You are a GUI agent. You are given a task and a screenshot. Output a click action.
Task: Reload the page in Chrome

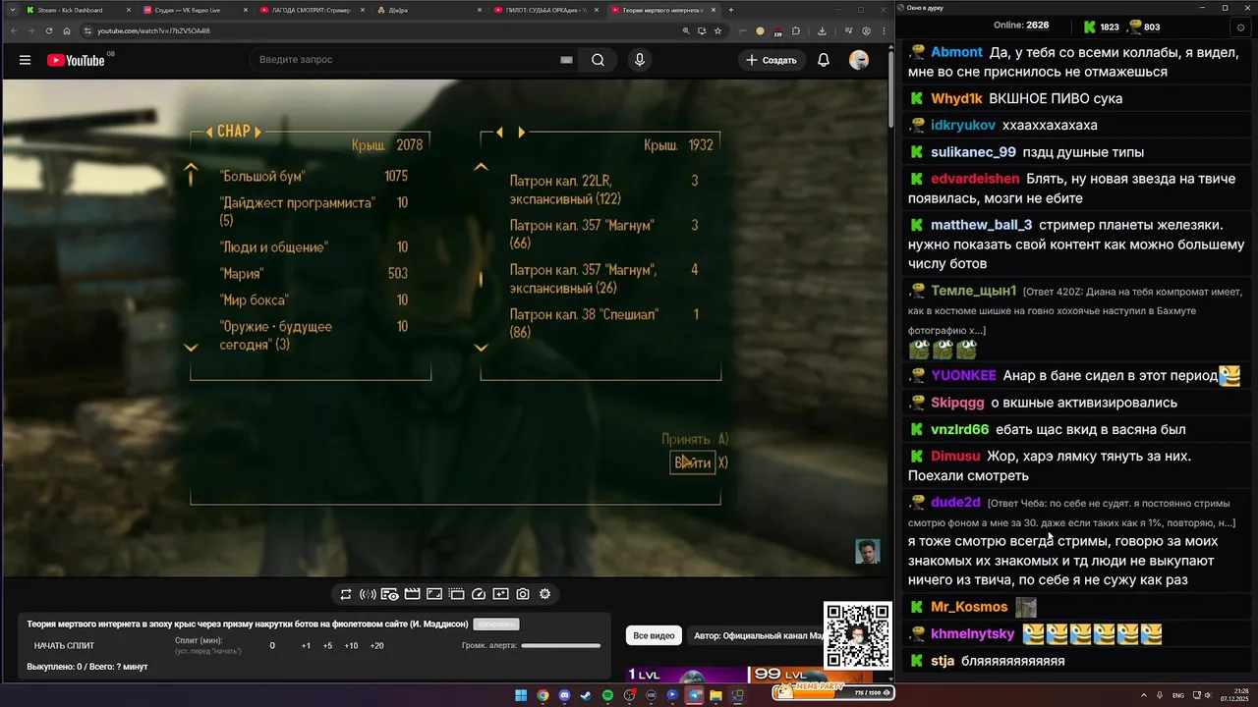click(x=51, y=30)
